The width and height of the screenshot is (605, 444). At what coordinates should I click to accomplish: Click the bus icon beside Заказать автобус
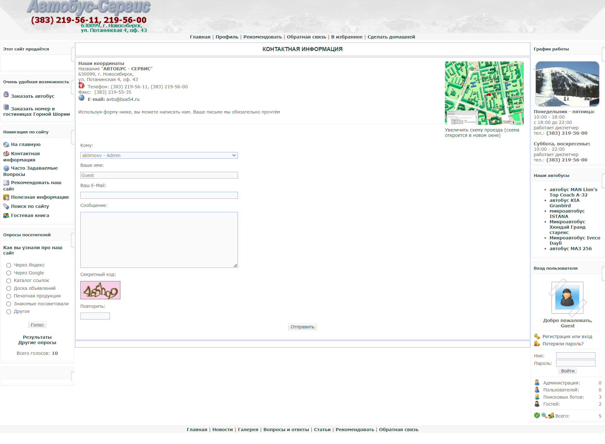tap(6, 95)
